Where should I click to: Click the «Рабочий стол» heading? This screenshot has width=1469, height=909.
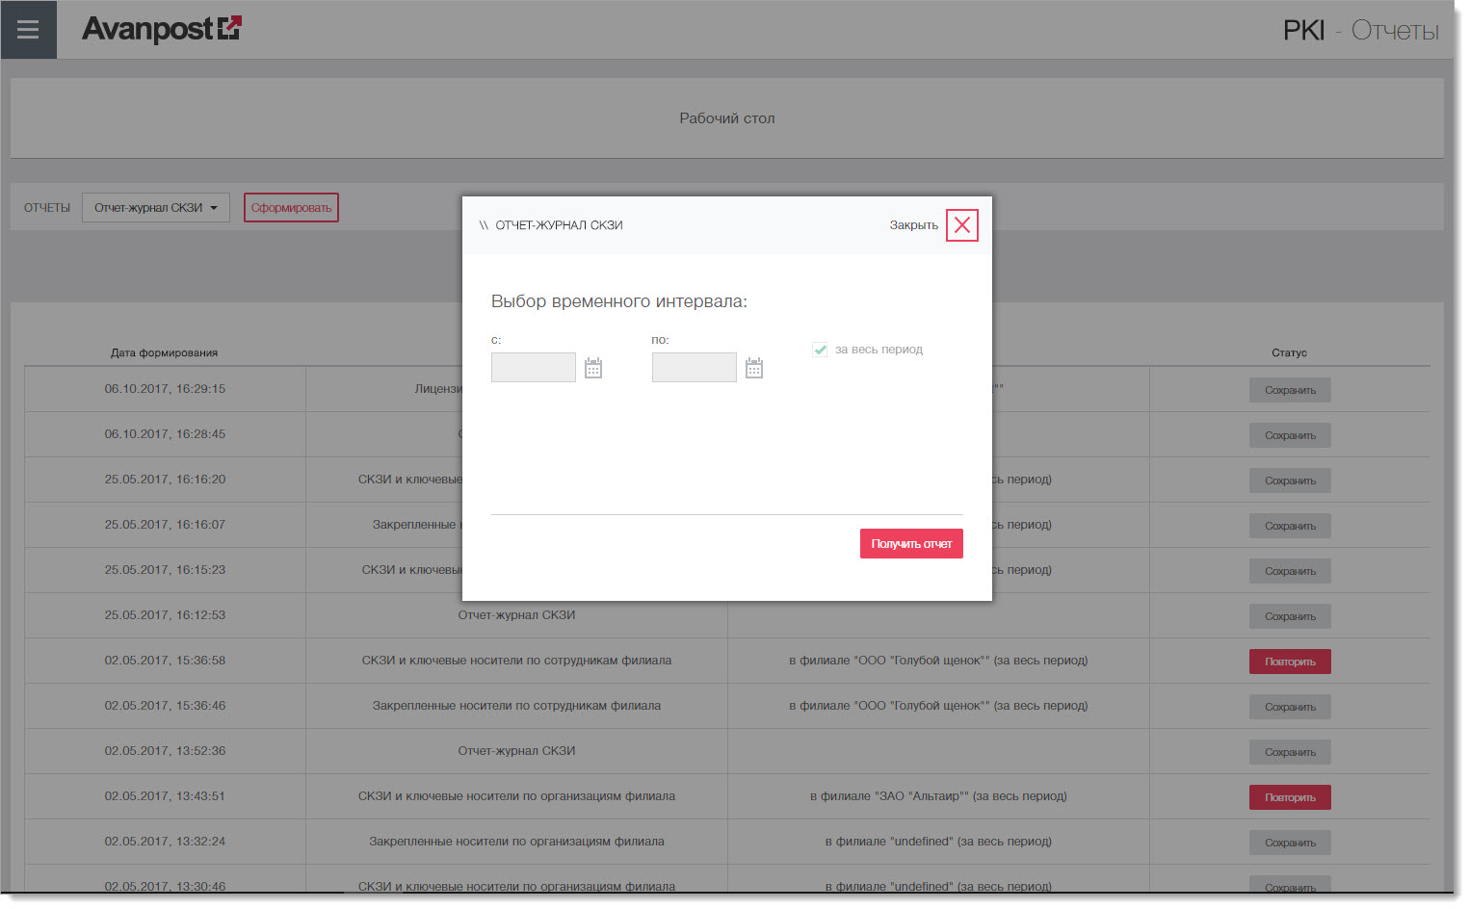pos(727,118)
